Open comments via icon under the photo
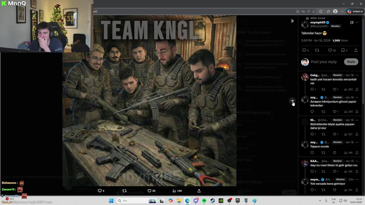This screenshot has height=205, width=365. (x=100, y=191)
